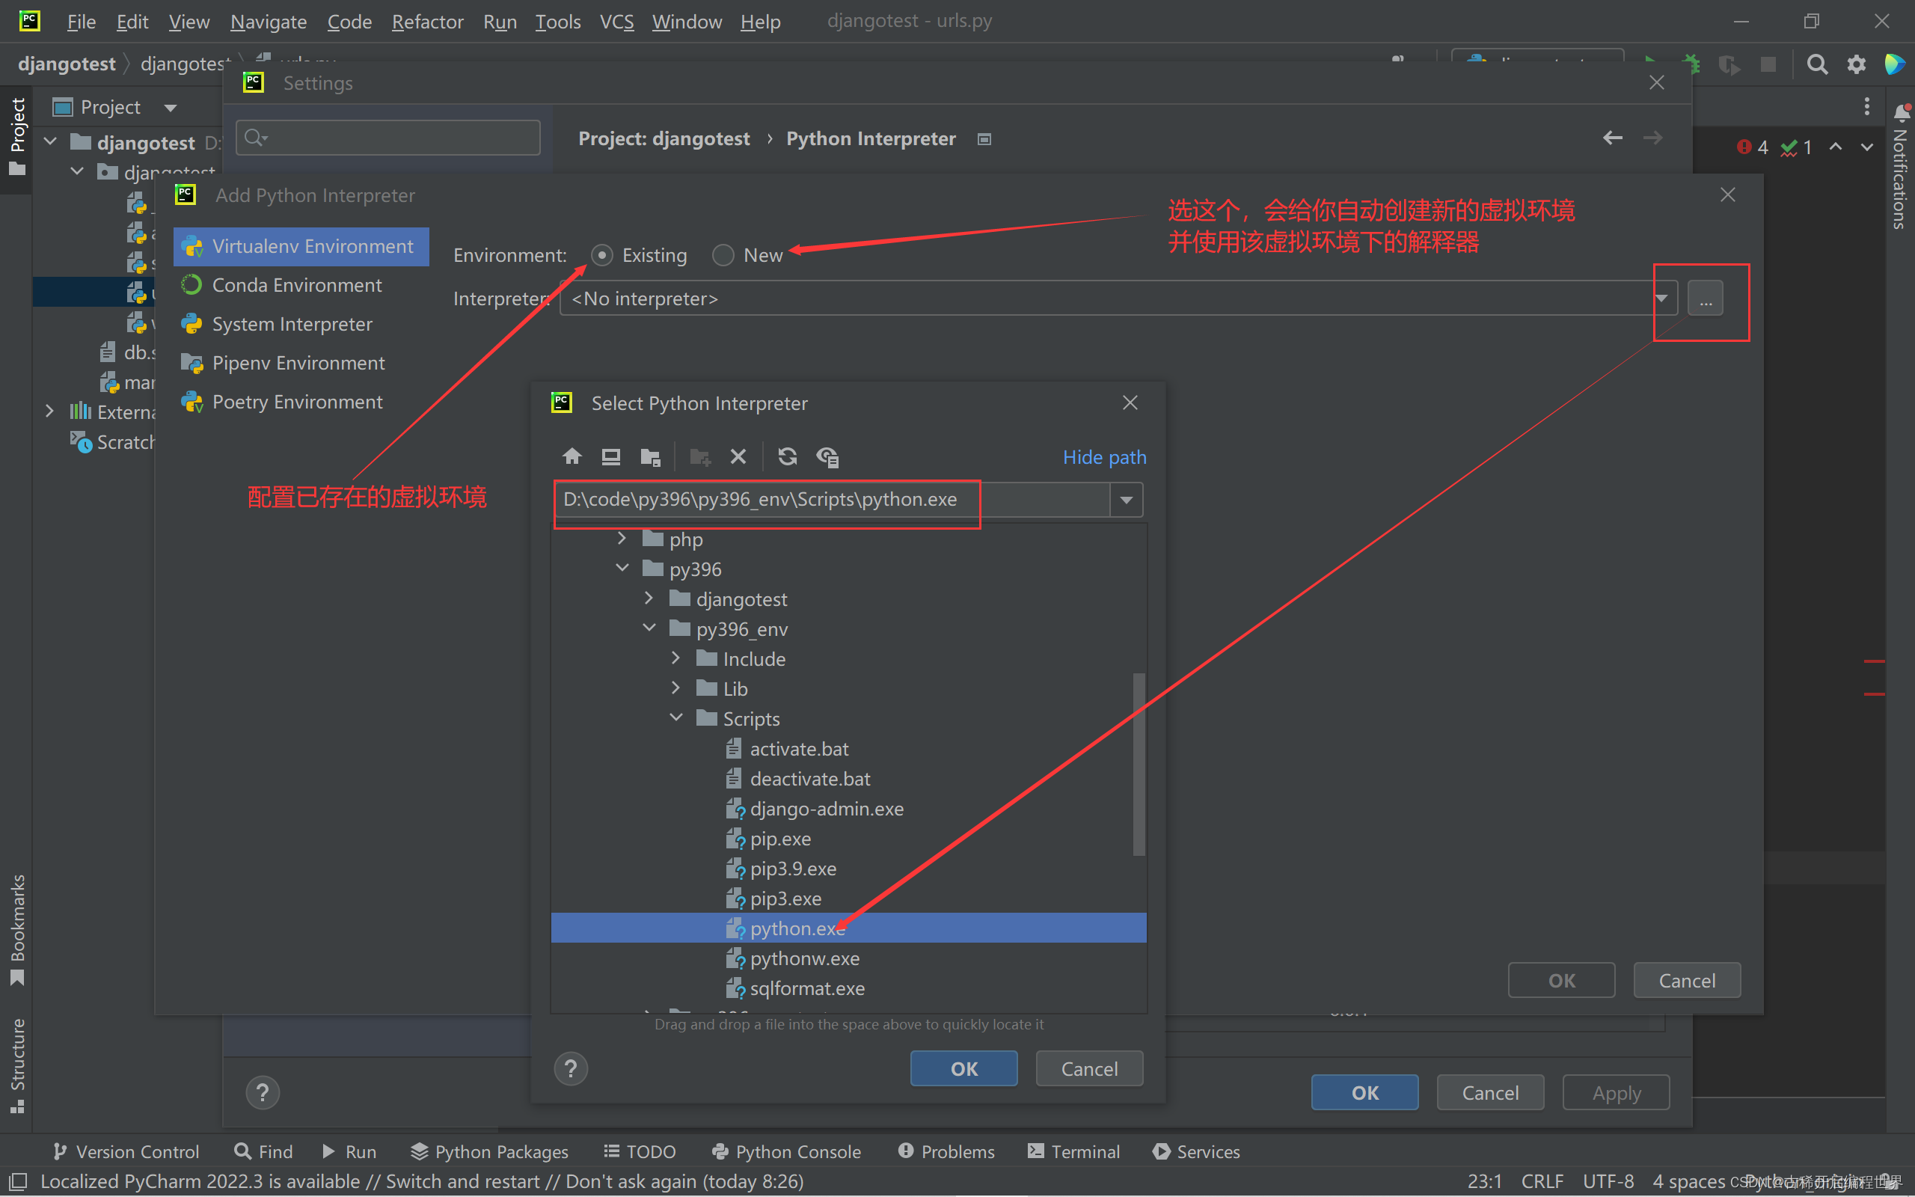Click the file tree vertical scrollbar
Screen dimensions: 1915x1197
pos(1139,764)
